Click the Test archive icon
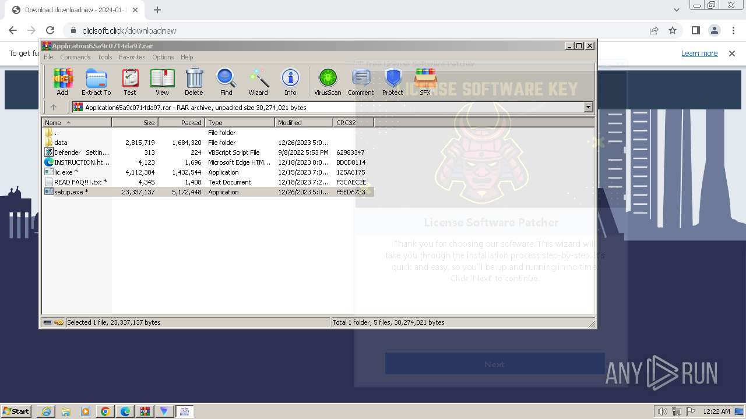Screen dimensions: 746x419 point(130,81)
